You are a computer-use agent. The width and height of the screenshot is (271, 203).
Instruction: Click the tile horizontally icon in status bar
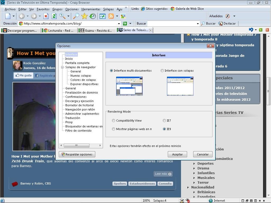251,201
